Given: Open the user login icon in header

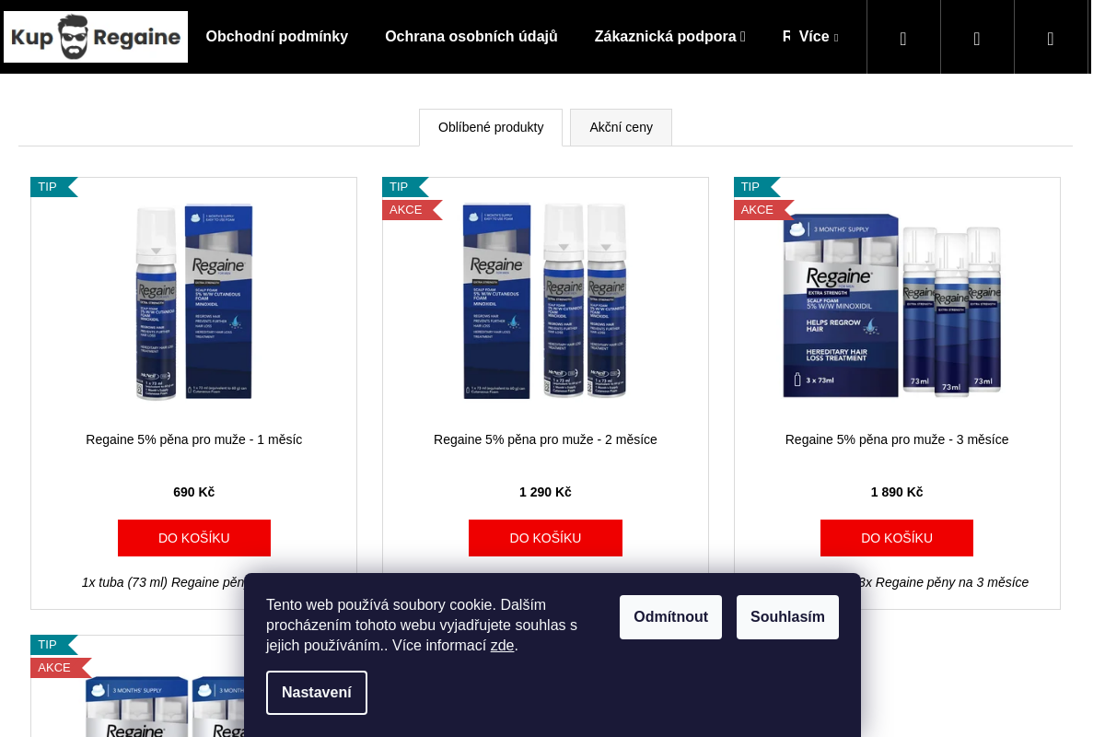Looking at the screenshot, I should pyautogui.click(x=977, y=38).
